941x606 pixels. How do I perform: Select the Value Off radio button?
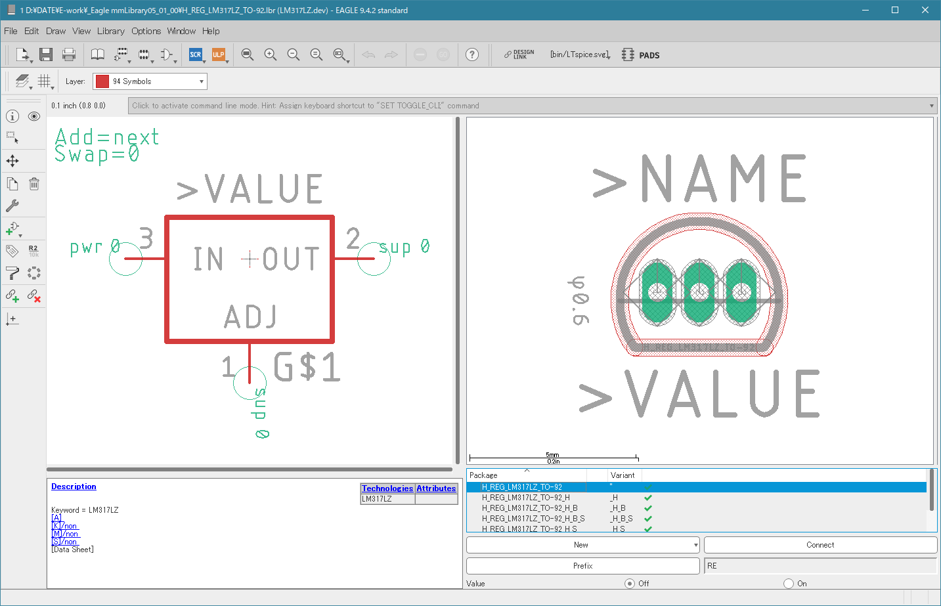pos(630,583)
